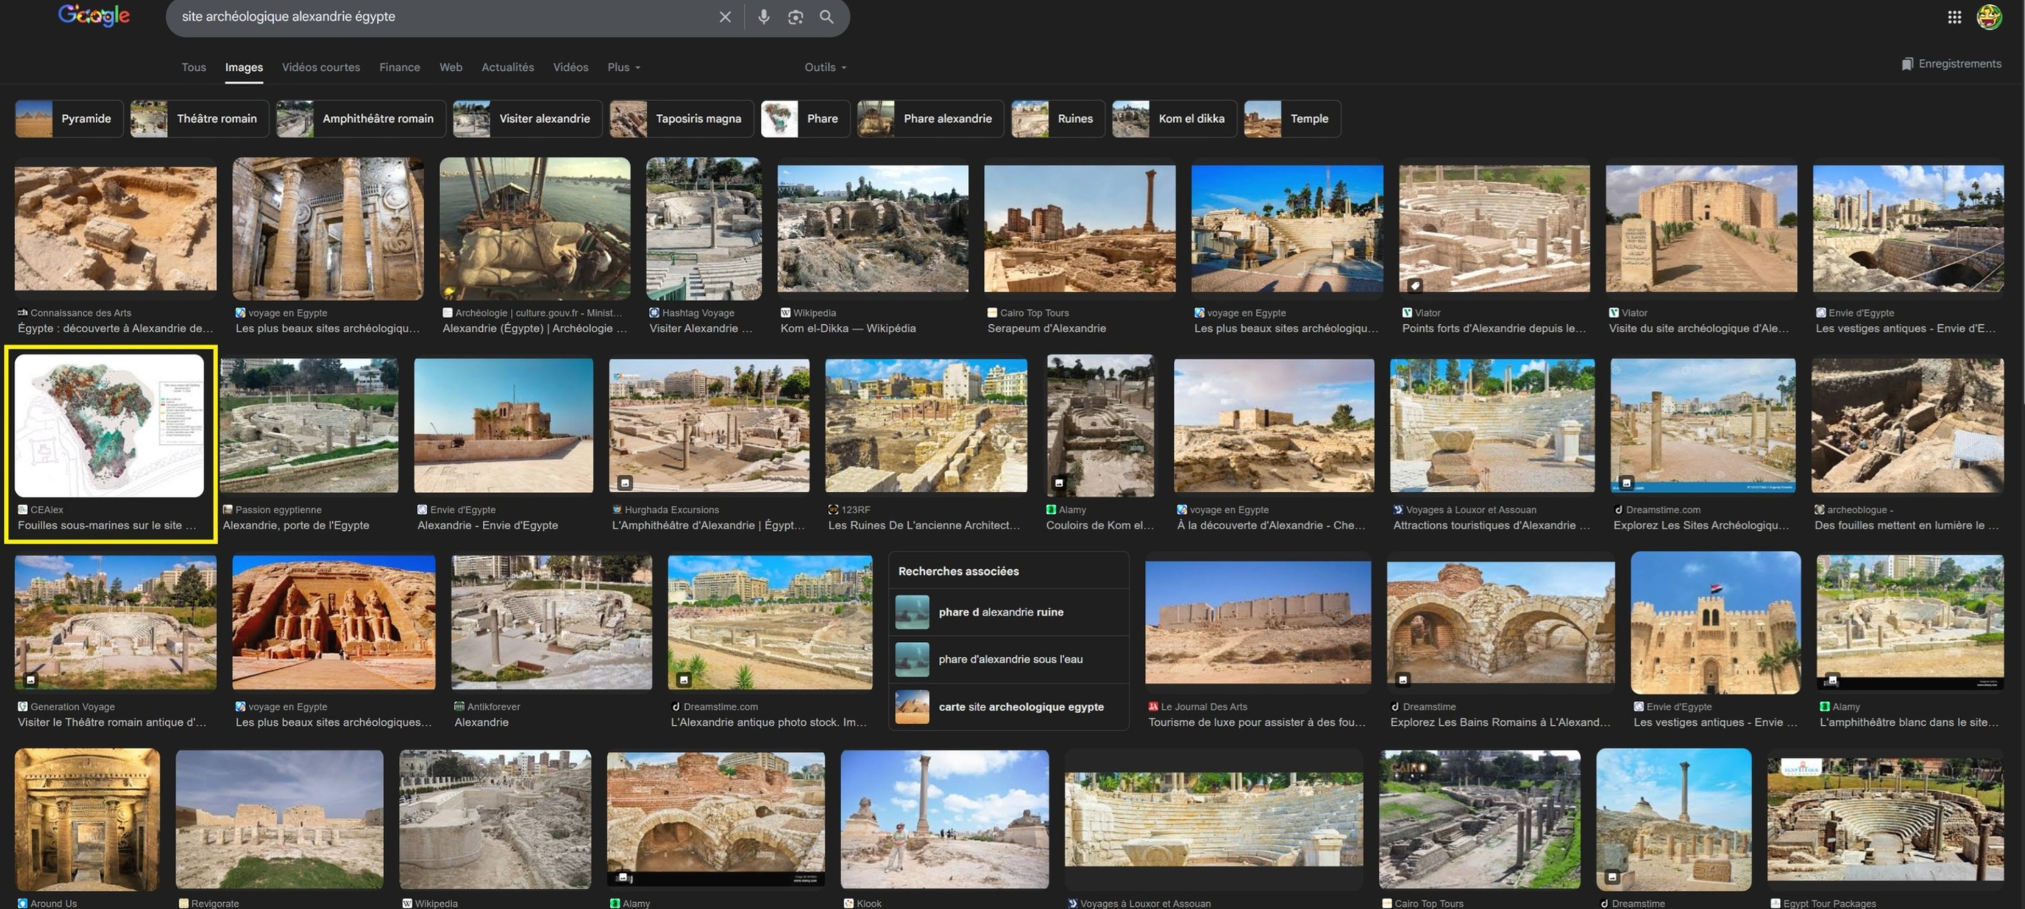Switch to the Actualités tab
The height and width of the screenshot is (909, 2025).
(507, 68)
